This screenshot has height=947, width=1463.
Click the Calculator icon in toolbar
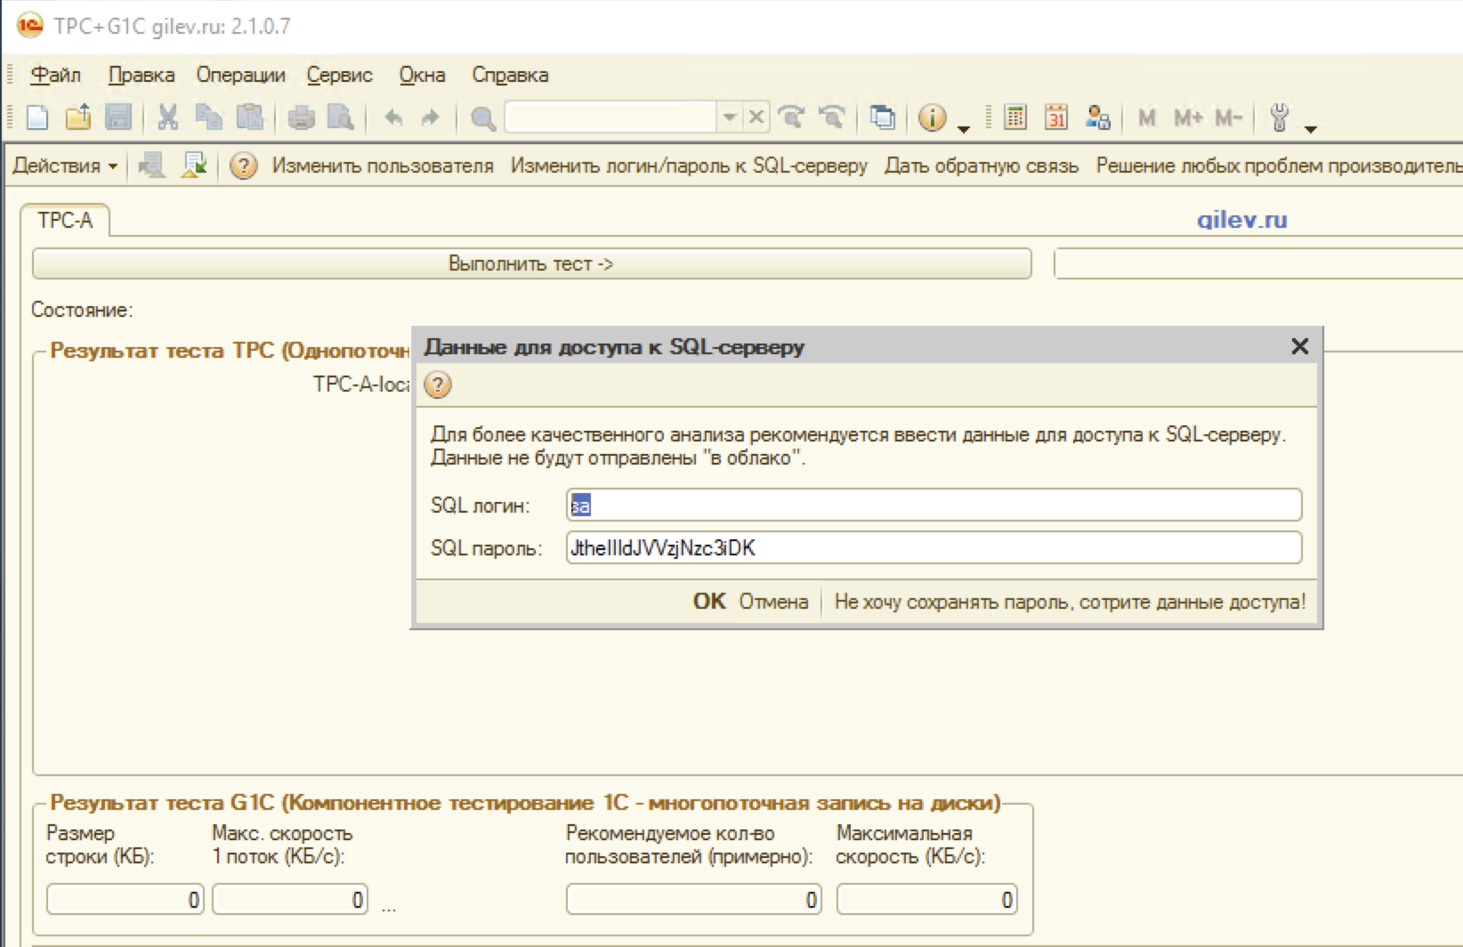click(x=1015, y=117)
